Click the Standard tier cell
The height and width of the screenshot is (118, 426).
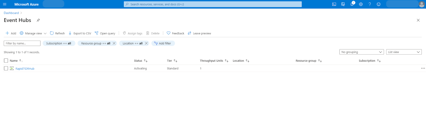[x=173, y=68]
